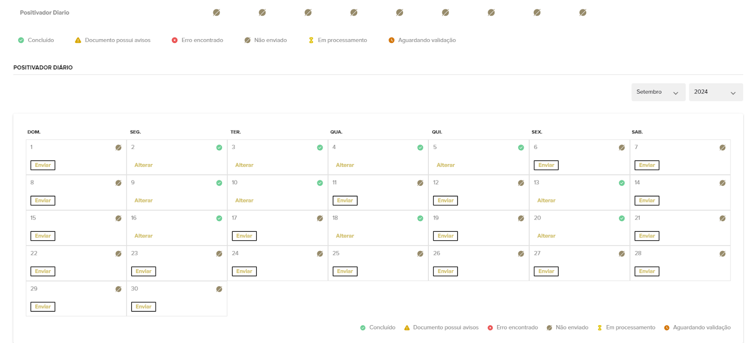Click the green check icon on day 18
The height and width of the screenshot is (343, 754).
pyautogui.click(x=420, y=218)
